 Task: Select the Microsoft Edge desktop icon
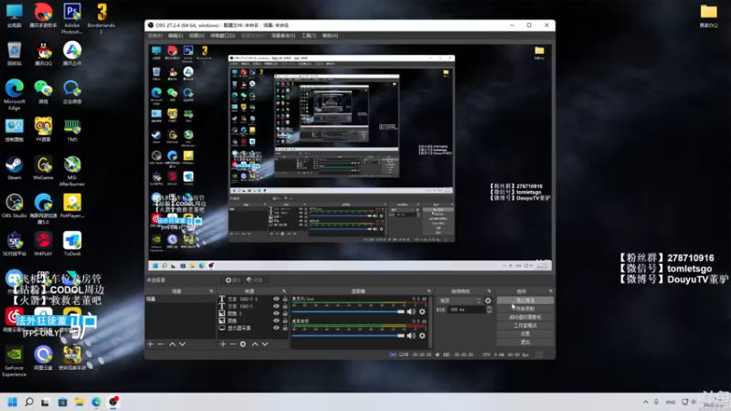coord(15,95)
